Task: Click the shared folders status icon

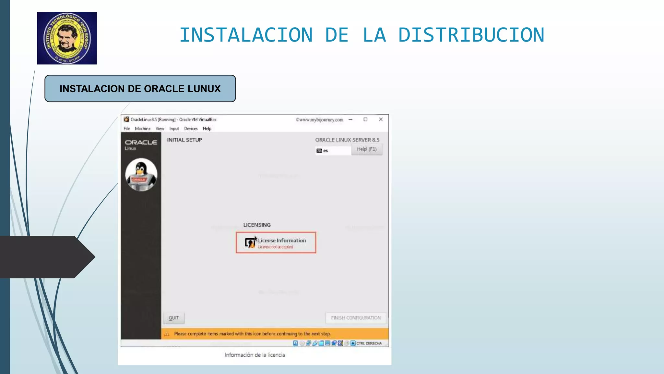Action: [x=321, y=343]
